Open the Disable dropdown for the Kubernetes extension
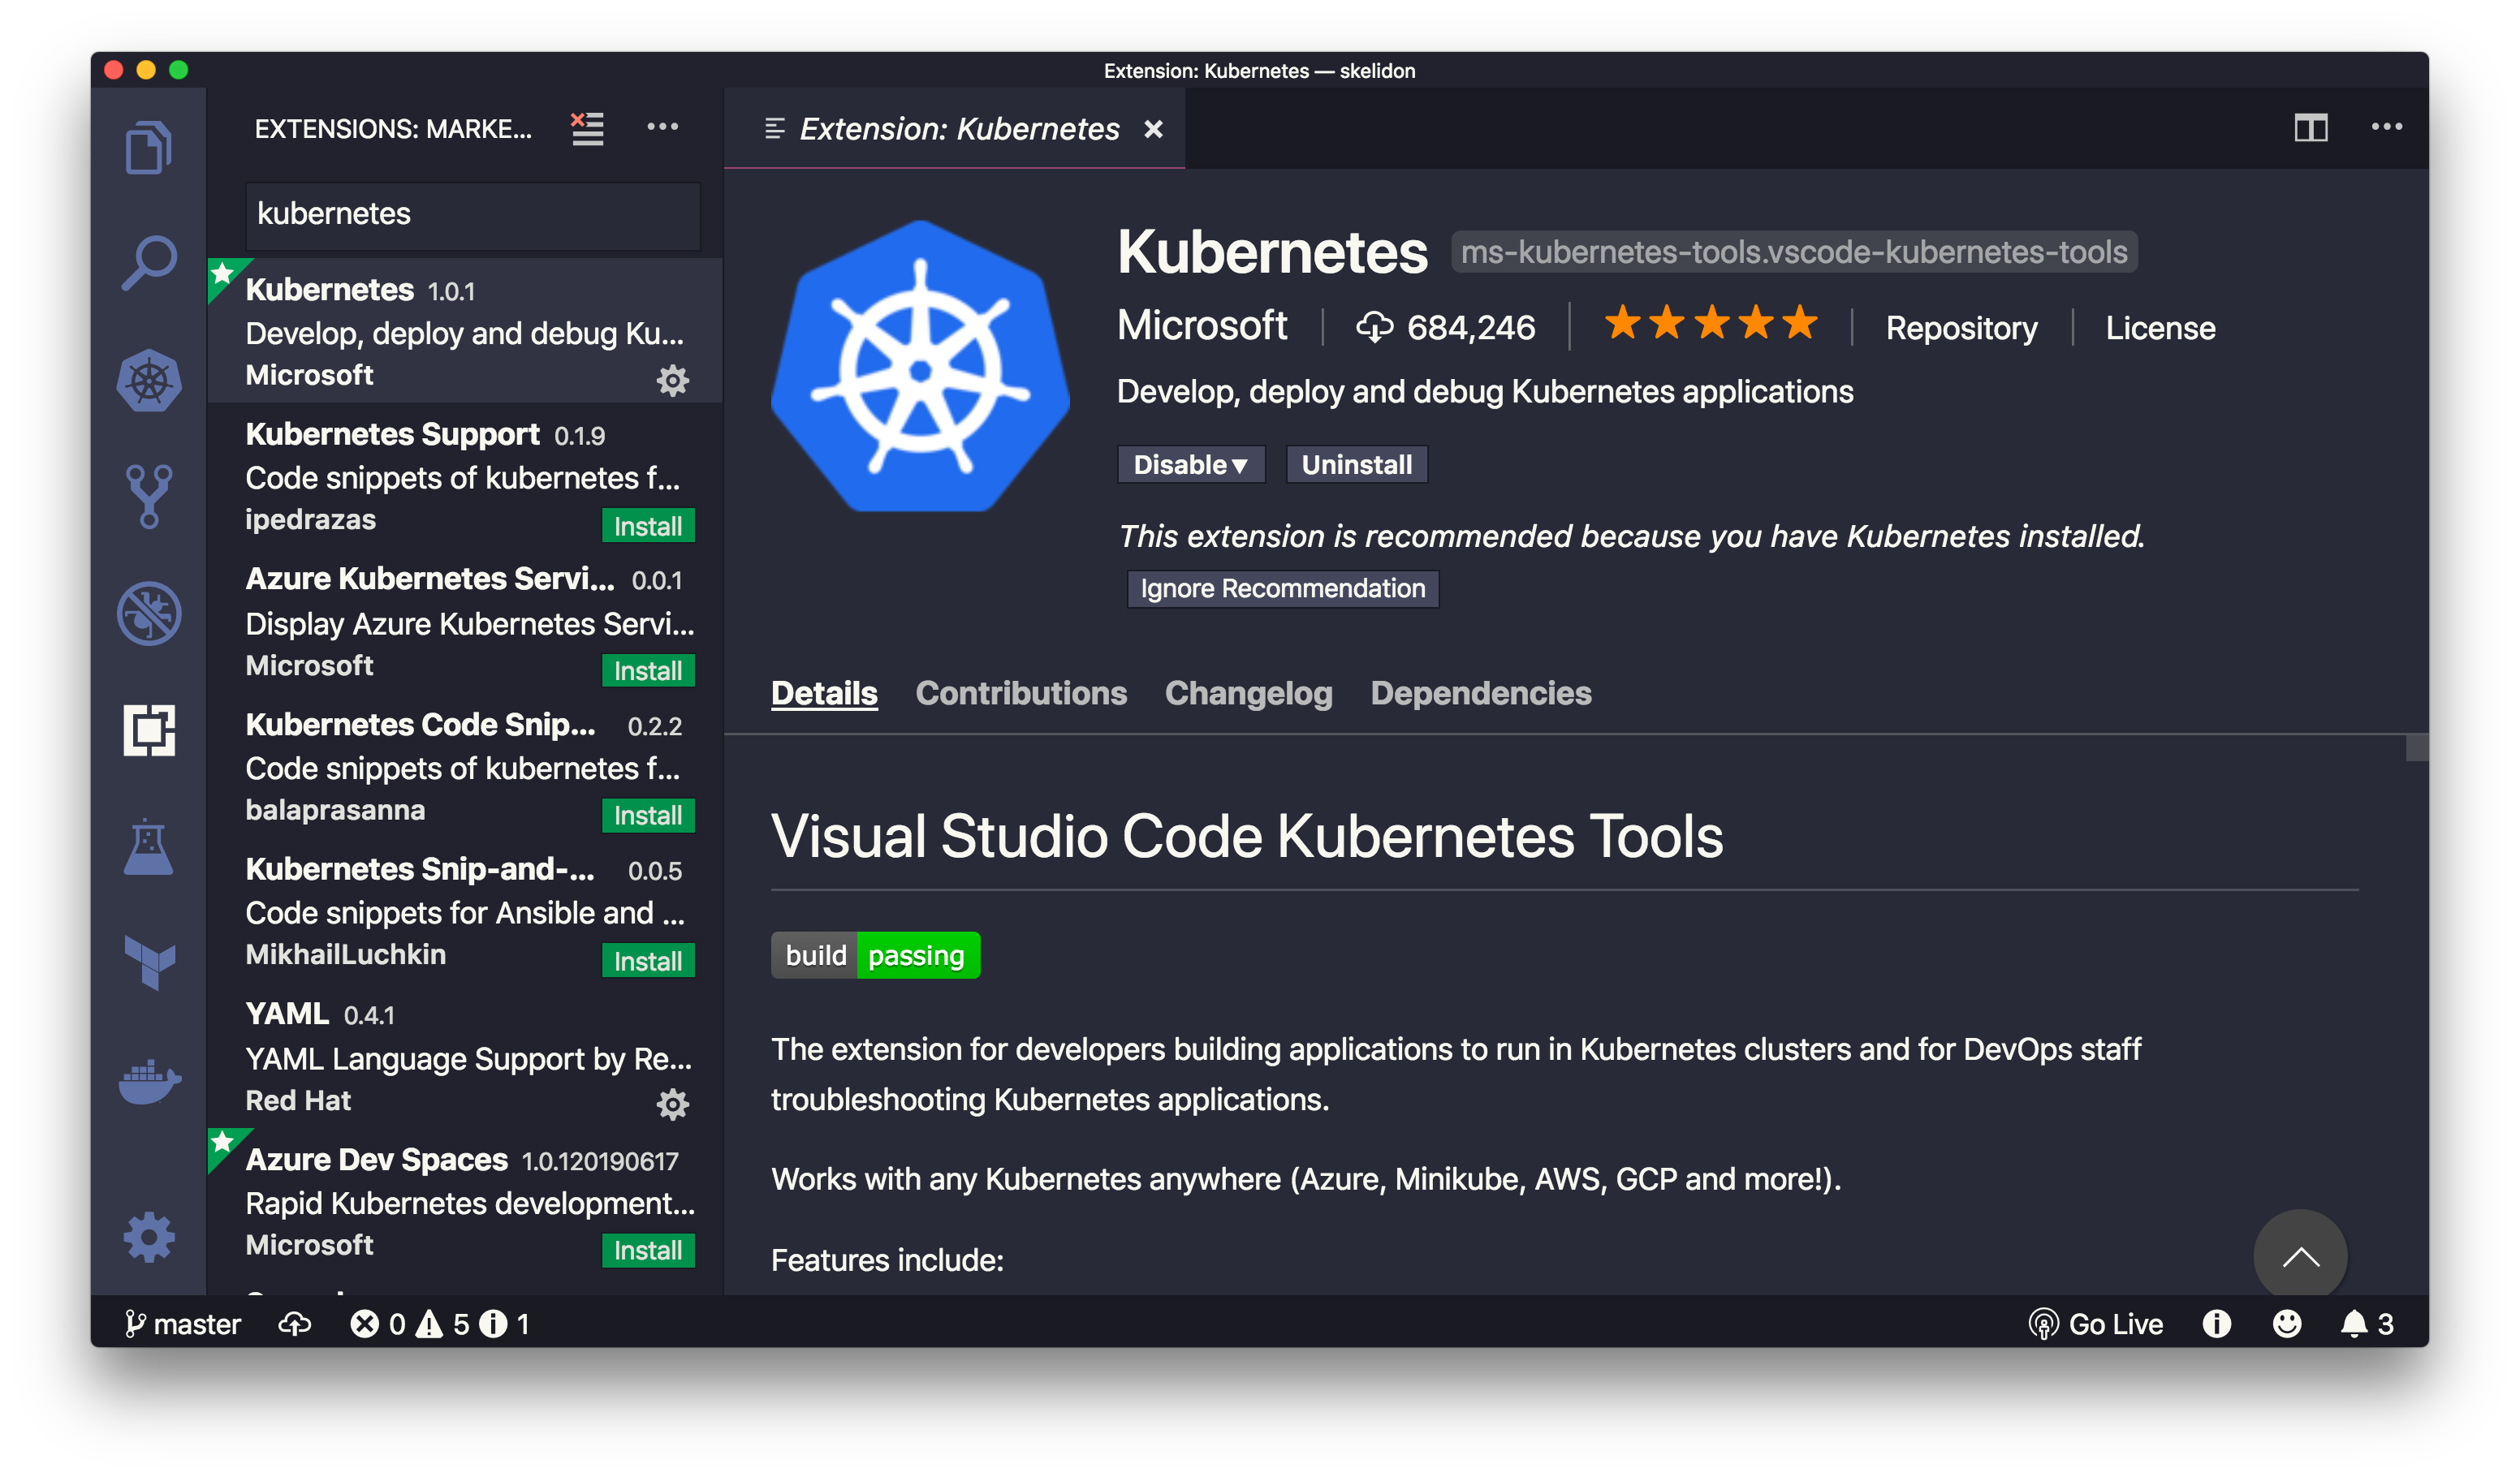The height and width of the screenshot is (1477, 2520). coord(1191,463)
